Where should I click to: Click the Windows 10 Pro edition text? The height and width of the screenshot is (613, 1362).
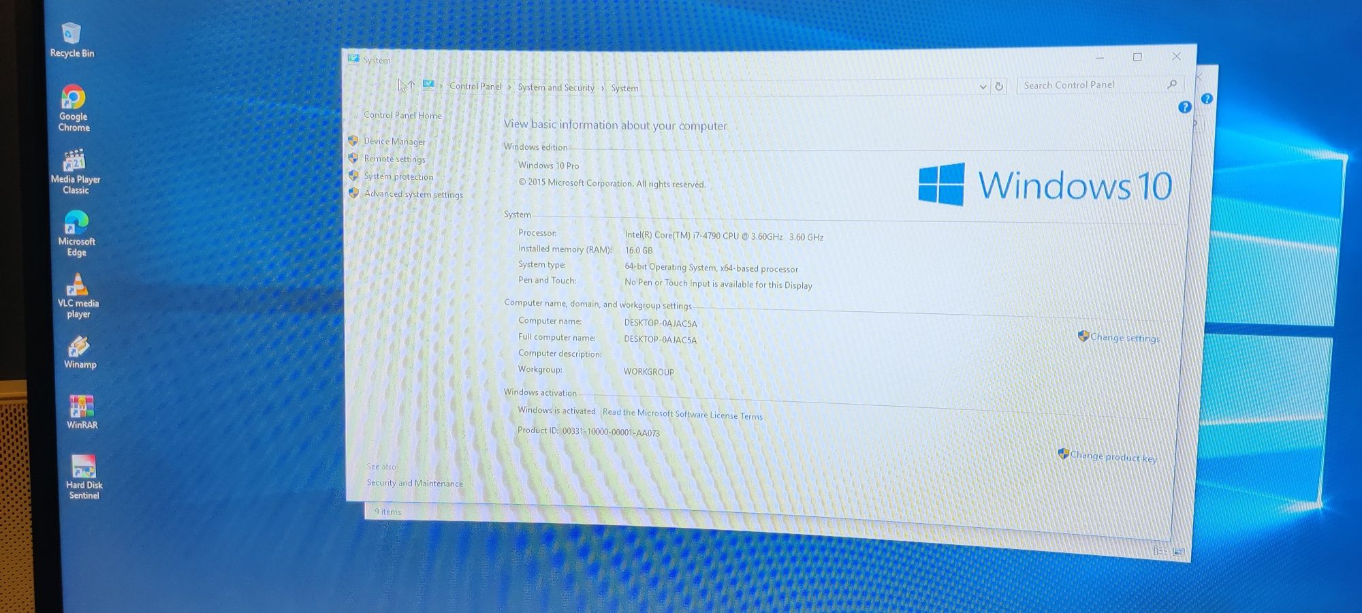coord(548,166)
